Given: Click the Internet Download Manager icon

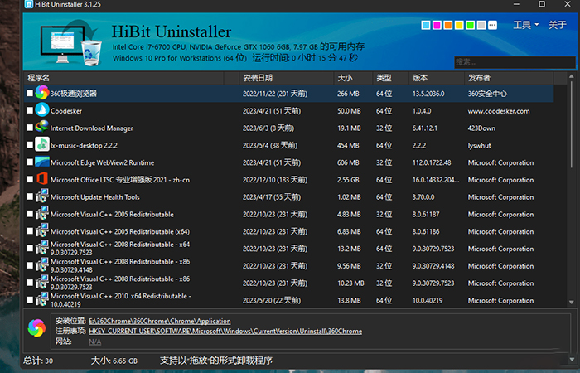Looking at the screenshot, I should click(41, 128).
